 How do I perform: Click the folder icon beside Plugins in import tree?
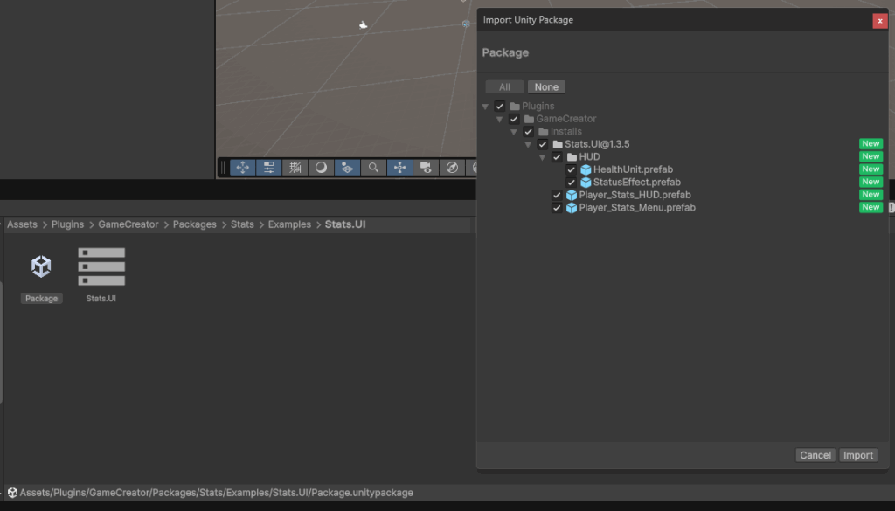515,106
